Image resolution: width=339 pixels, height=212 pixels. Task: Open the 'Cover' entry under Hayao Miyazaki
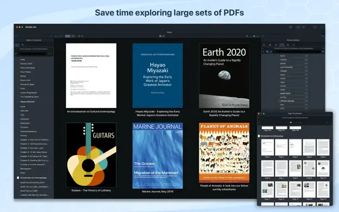pos(23,106)
